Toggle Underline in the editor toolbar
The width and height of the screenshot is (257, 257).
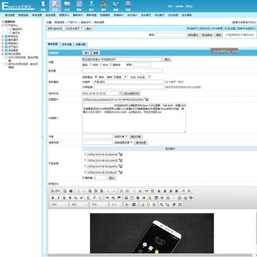[64, 198]
